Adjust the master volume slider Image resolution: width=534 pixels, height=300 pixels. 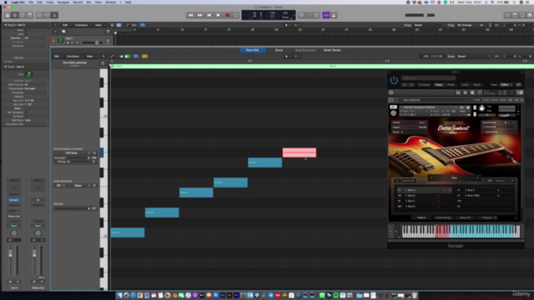click(x=420, y=15)
